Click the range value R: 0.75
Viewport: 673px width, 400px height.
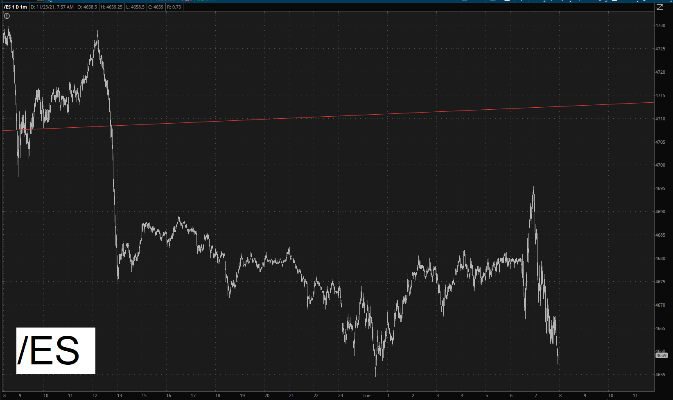pyautogui.click(x=174, y=7)
